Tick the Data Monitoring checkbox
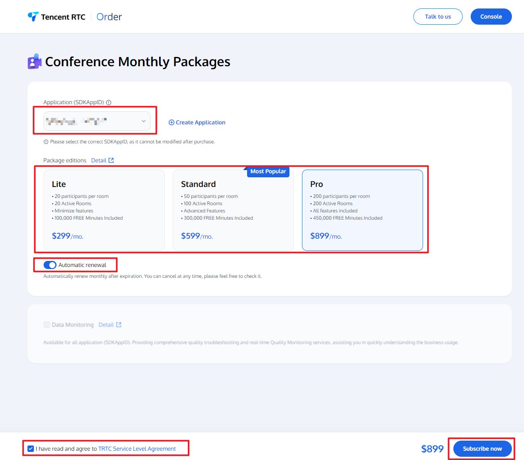The width and height of the screenshot is (524, 460). coord(47,325)
